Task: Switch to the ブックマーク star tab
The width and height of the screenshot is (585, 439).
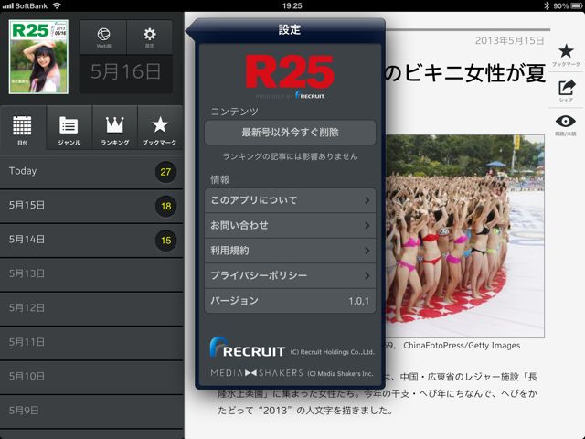Action: coord(160,128)
